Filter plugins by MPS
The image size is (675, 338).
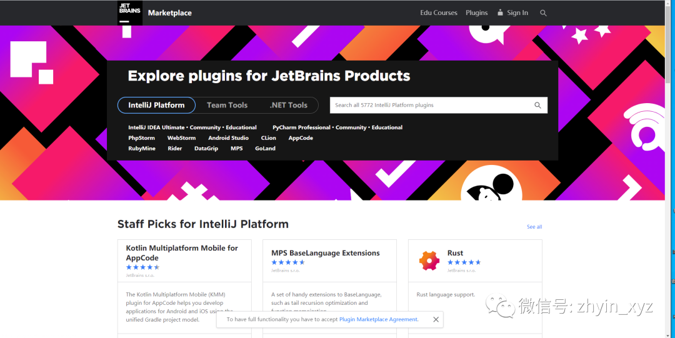237,148
